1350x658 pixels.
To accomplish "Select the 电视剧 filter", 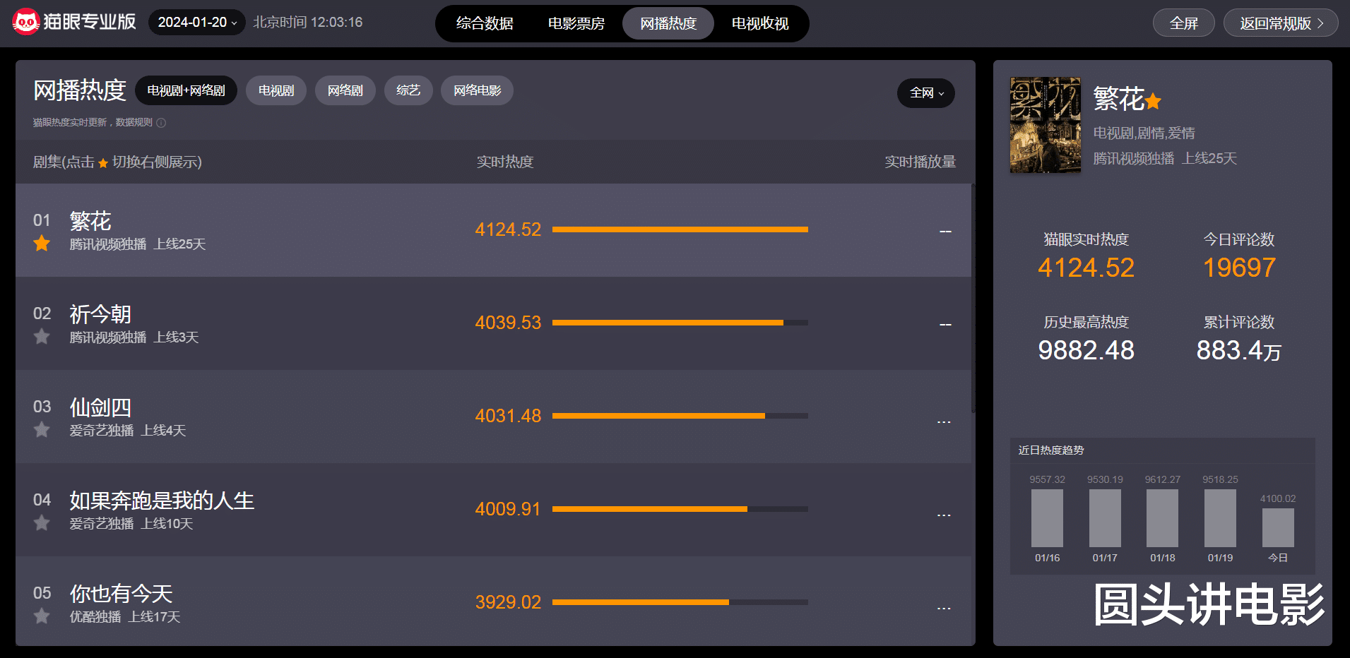I will [x=276, y=90].
